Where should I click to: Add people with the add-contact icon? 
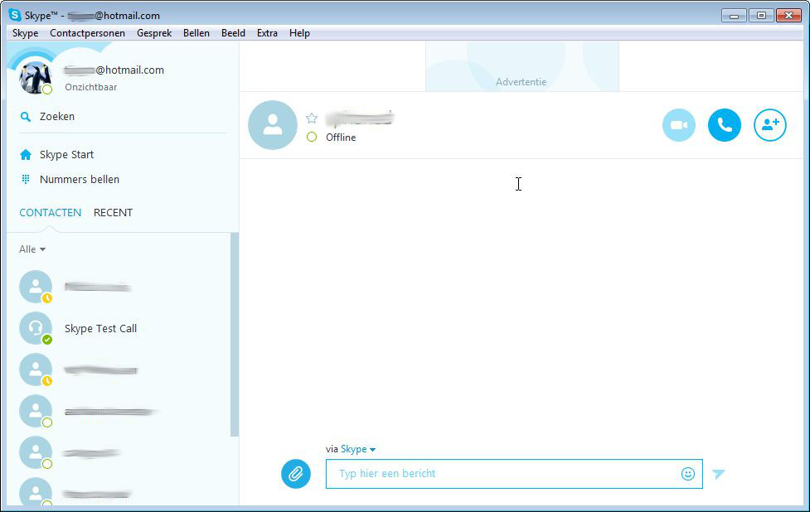click(769, 125)
